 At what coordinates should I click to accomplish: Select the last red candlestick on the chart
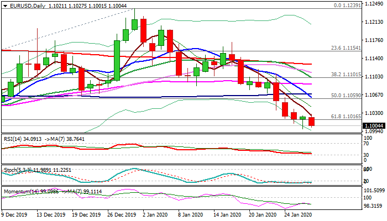[x=312, y=122]
